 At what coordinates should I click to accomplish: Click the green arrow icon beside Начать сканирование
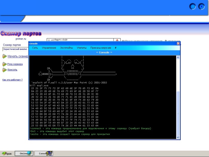[4, 56]
